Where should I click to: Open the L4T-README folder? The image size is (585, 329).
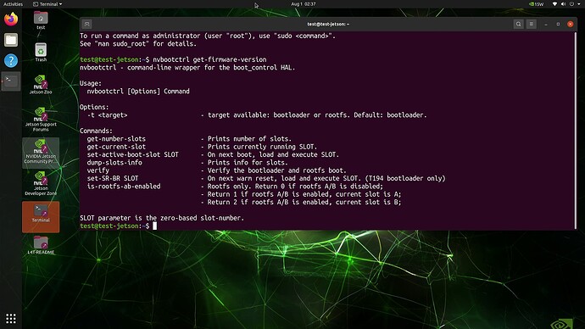pyautogui.click(x=41, y=245)
